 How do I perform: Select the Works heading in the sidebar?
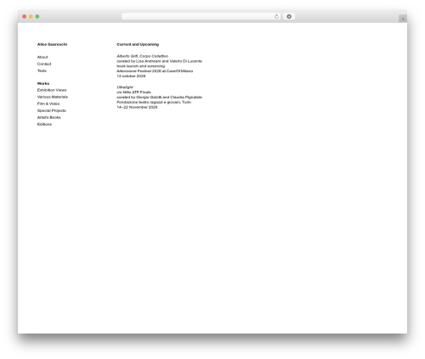[x=43, y=83]
